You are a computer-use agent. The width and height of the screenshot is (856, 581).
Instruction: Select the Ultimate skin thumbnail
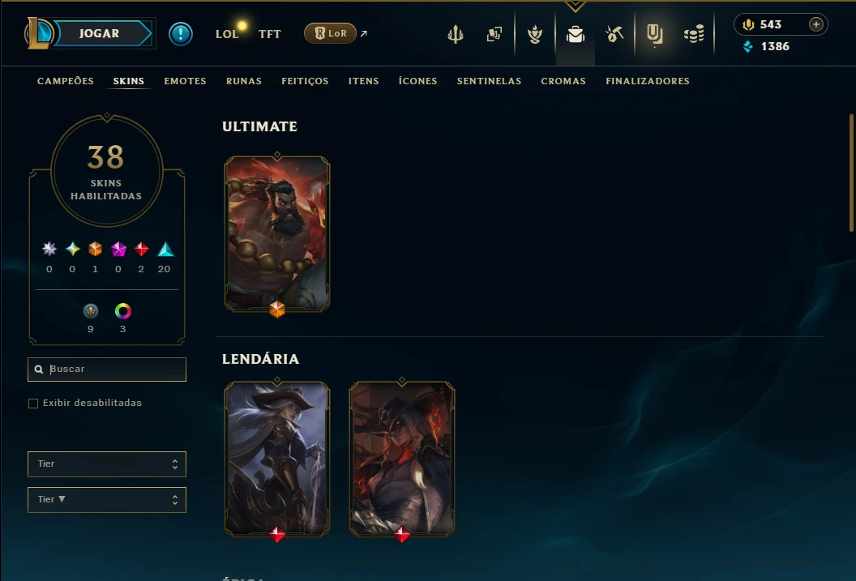click(277, 234)
